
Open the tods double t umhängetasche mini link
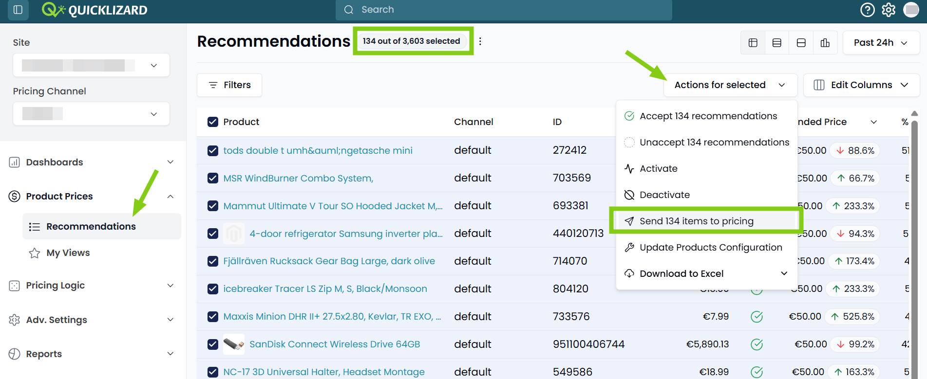click(318, 150)
